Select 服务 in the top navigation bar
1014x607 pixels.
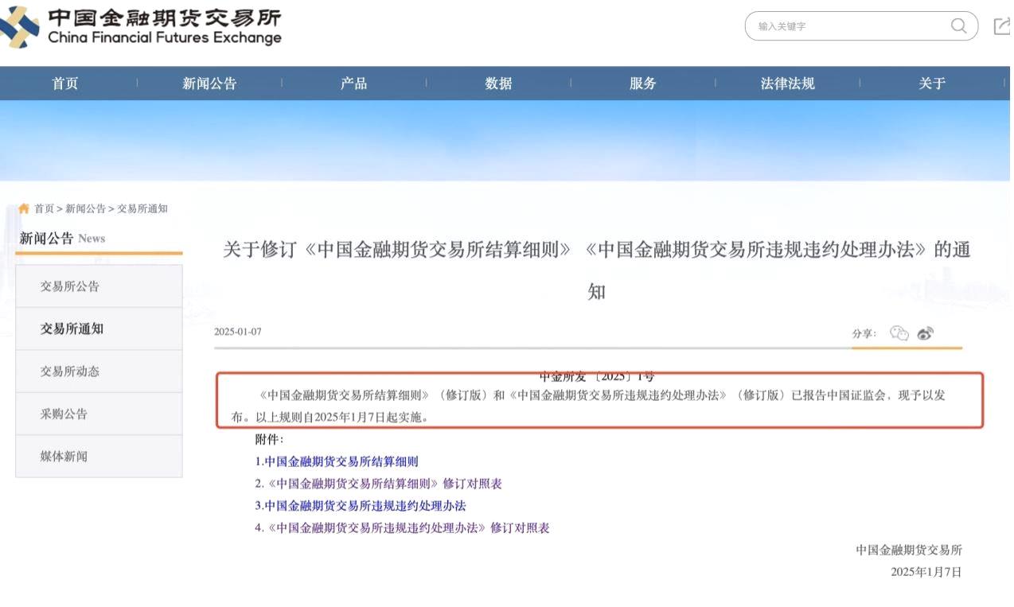point(642,84)
